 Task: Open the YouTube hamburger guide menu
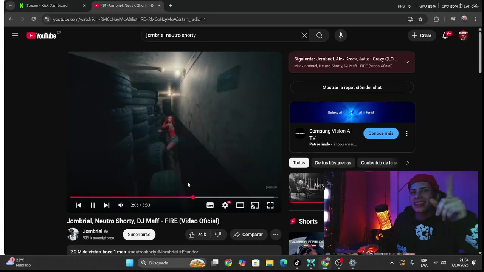(15, 35)
